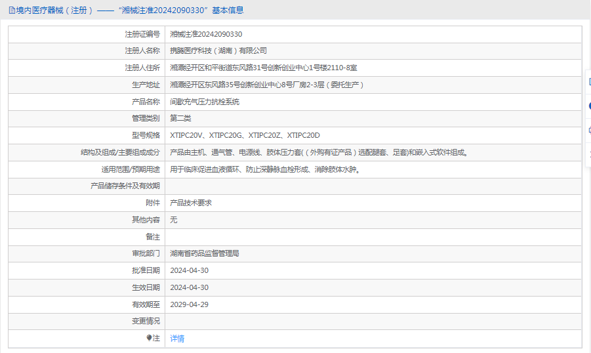Select the composition text starting with 产品由主机
This screenshot has height=353, width=591.
(x=319, y=152)
